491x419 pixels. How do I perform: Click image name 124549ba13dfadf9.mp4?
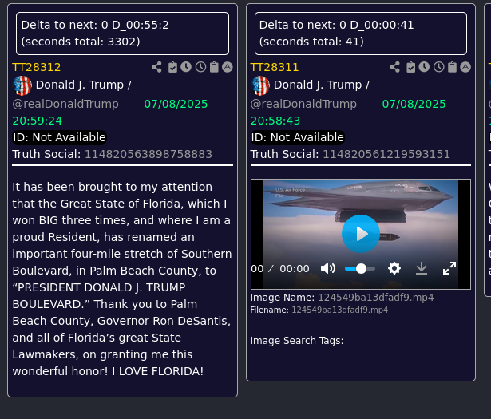click(x=376, y=297)
